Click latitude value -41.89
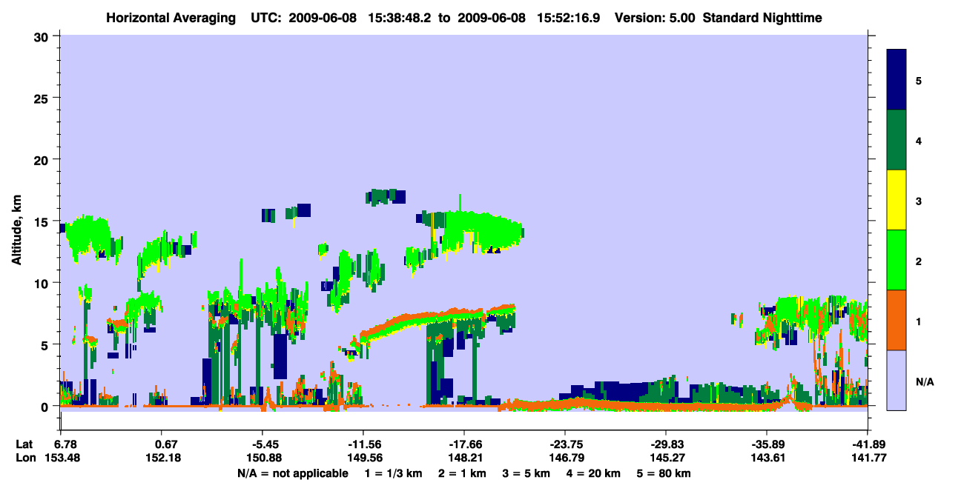 coord(868,444)
